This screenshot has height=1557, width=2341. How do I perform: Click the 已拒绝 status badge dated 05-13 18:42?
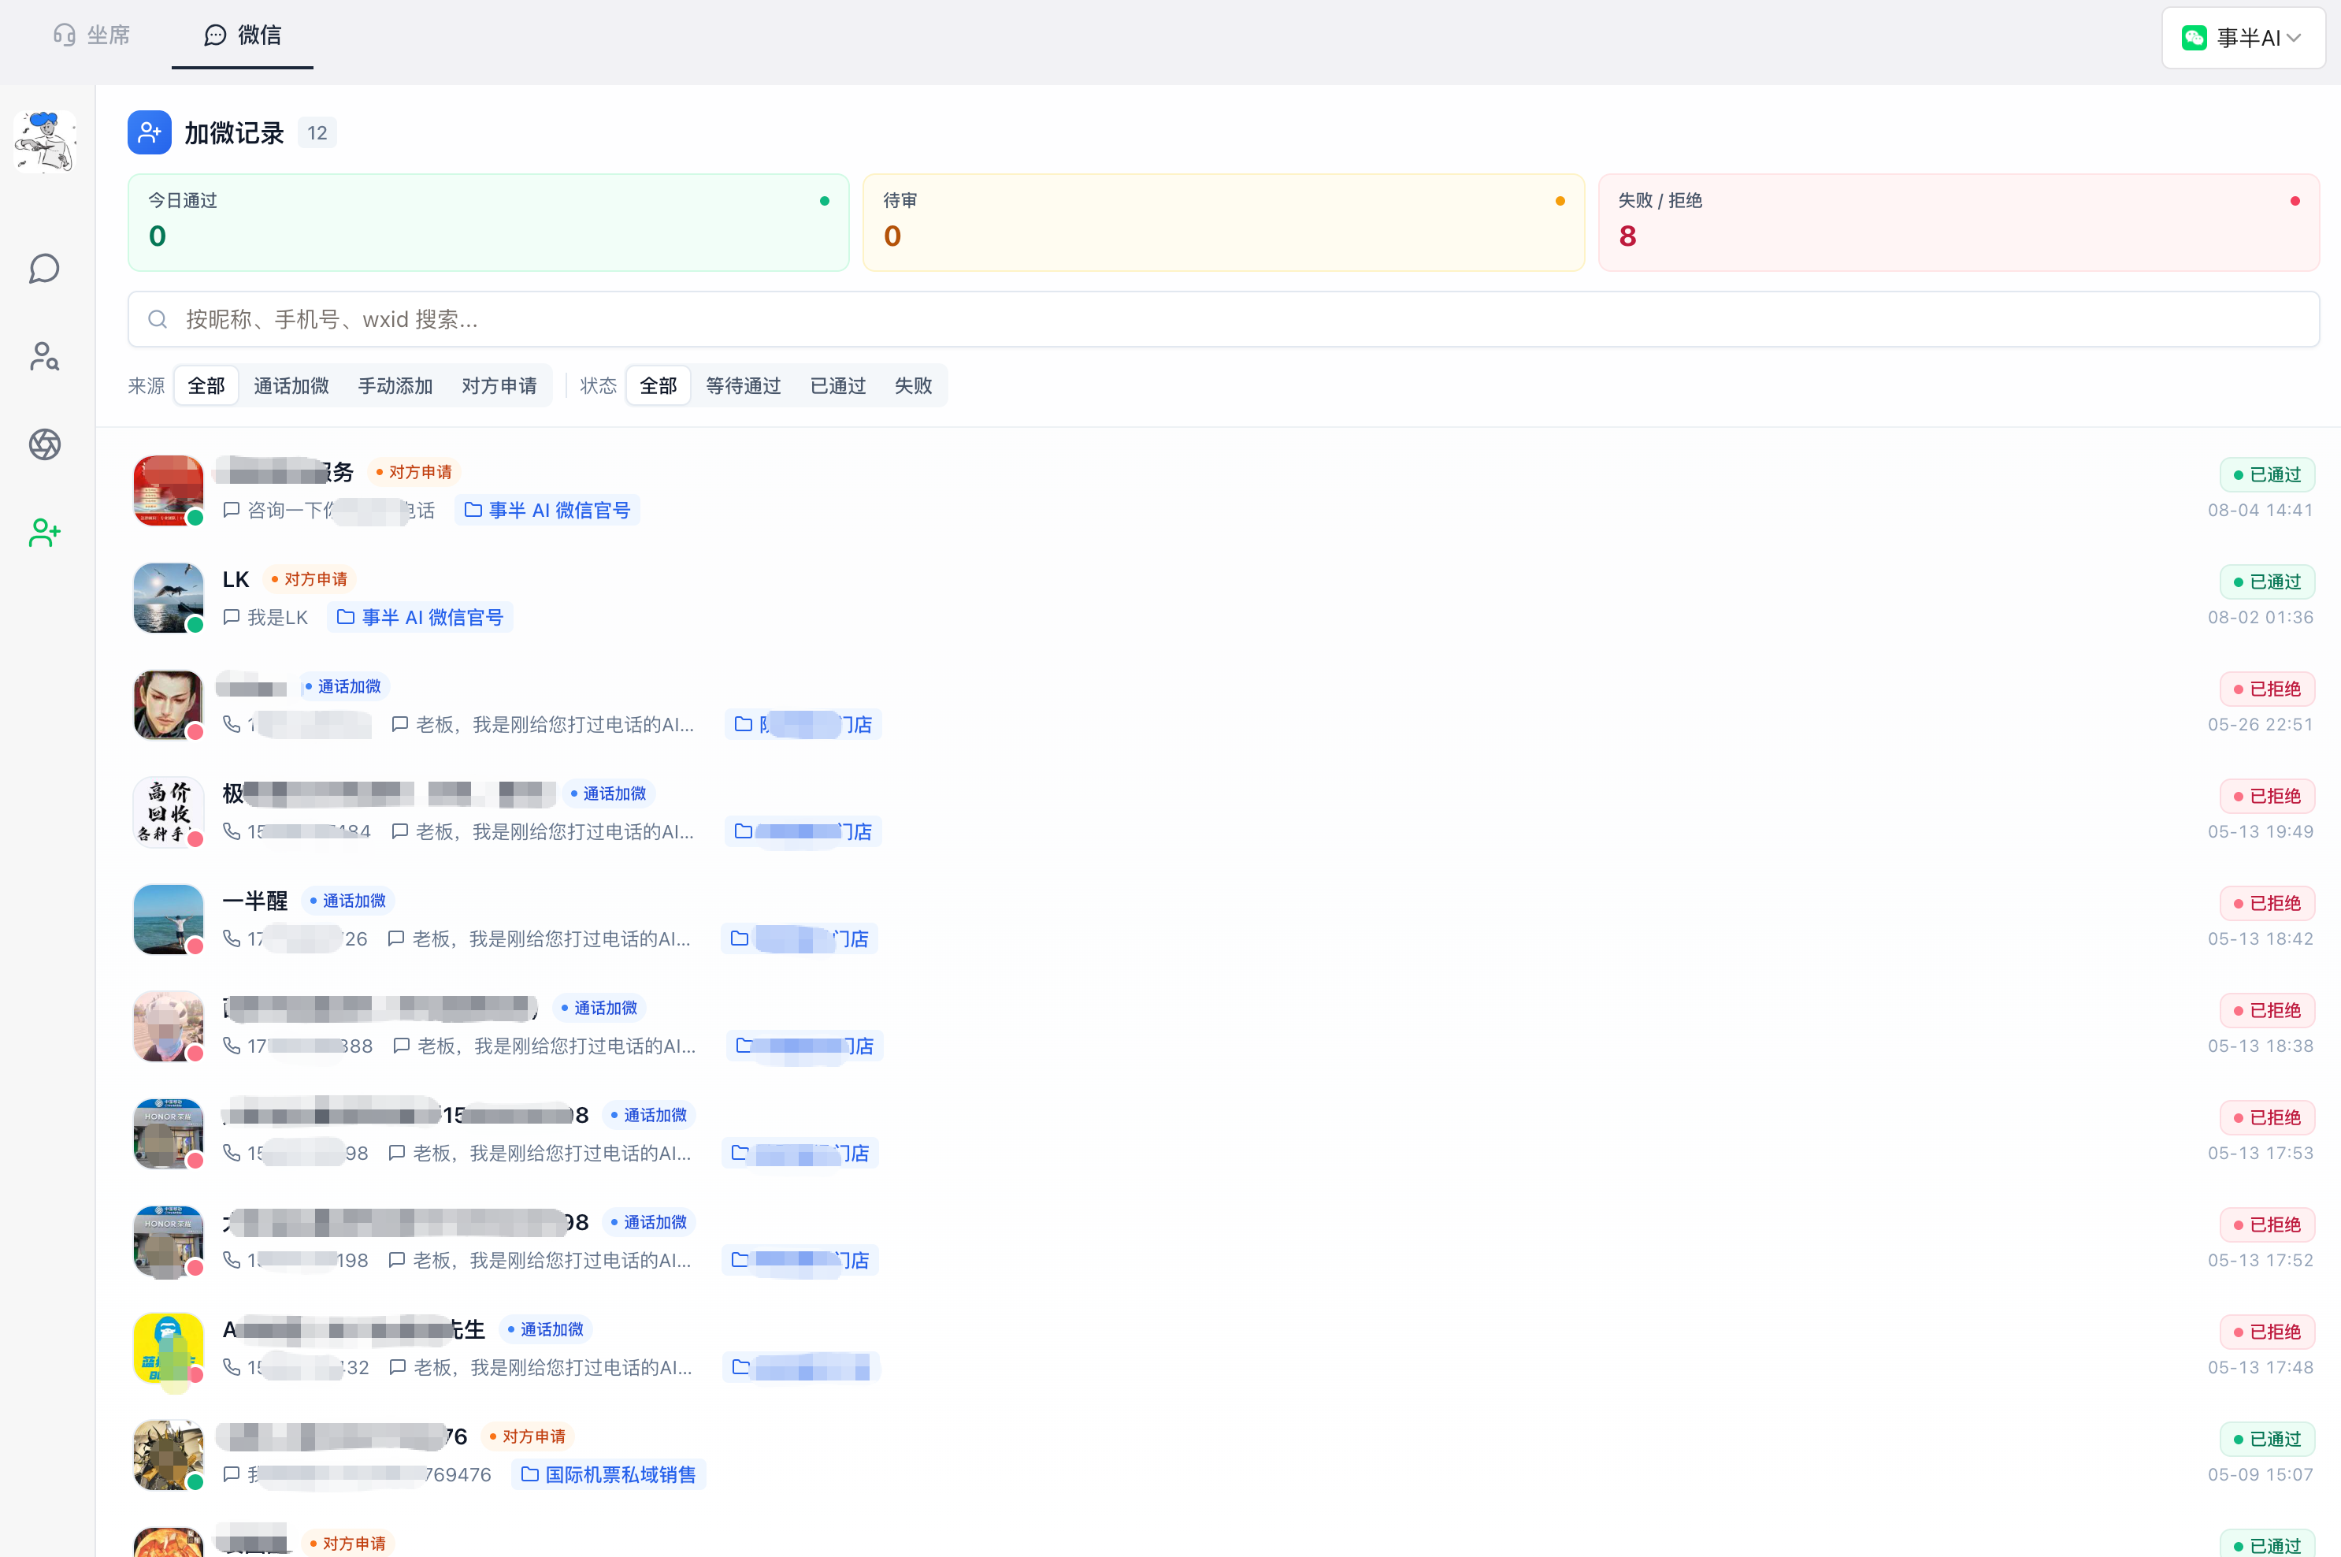(x=2267, y=904)
